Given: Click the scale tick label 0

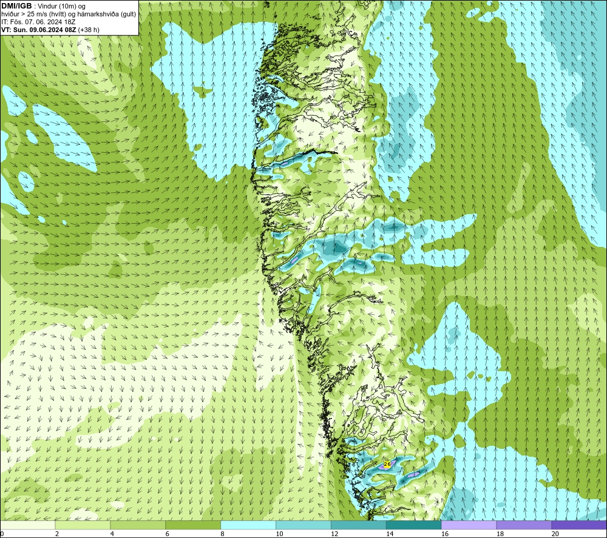Looking at the screenshot, I should click(2, 534).
